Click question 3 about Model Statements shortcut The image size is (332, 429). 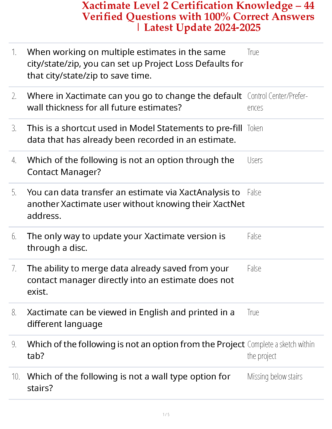click(x=135, y=134)
